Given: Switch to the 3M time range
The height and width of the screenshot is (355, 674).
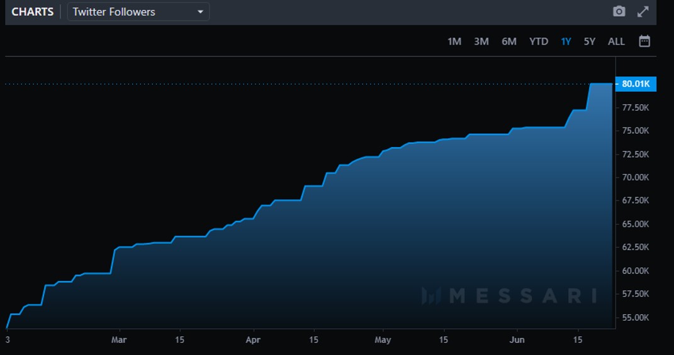Looking at the screenshot, I should tap(481, 41).
